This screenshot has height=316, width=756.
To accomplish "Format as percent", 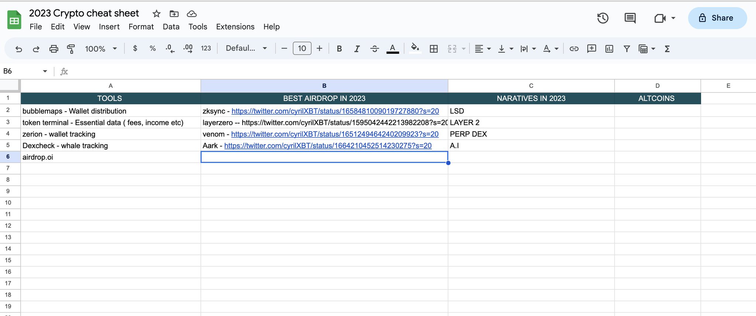I will click(x=152, y=48).
